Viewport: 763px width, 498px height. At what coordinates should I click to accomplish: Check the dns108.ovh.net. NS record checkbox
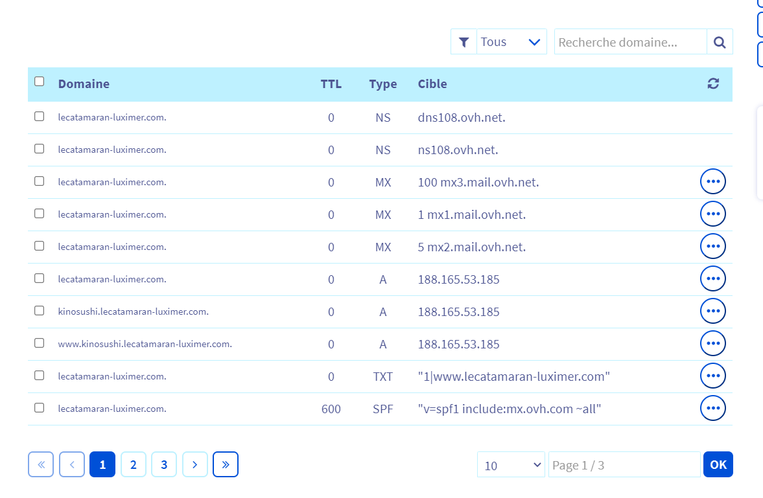pos(40,117)
